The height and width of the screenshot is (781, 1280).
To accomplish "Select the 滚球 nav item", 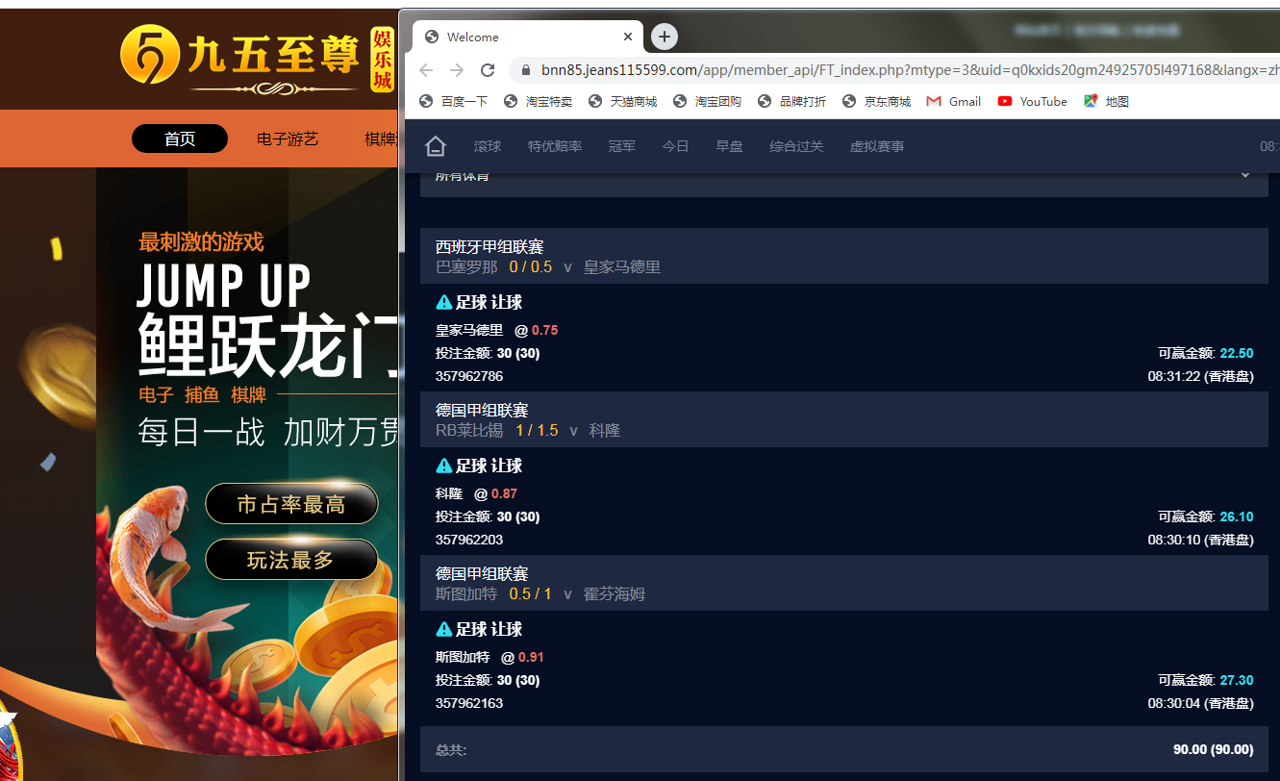I will [488, 146].
